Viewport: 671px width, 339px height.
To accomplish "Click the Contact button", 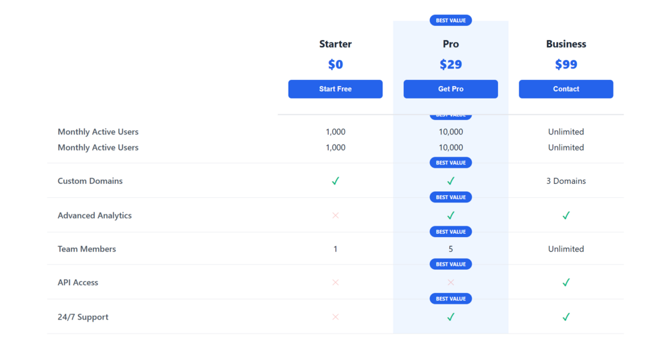I will pos(566,89).
